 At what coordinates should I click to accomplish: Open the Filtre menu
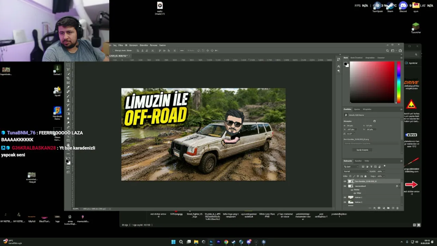pos(121,45)
